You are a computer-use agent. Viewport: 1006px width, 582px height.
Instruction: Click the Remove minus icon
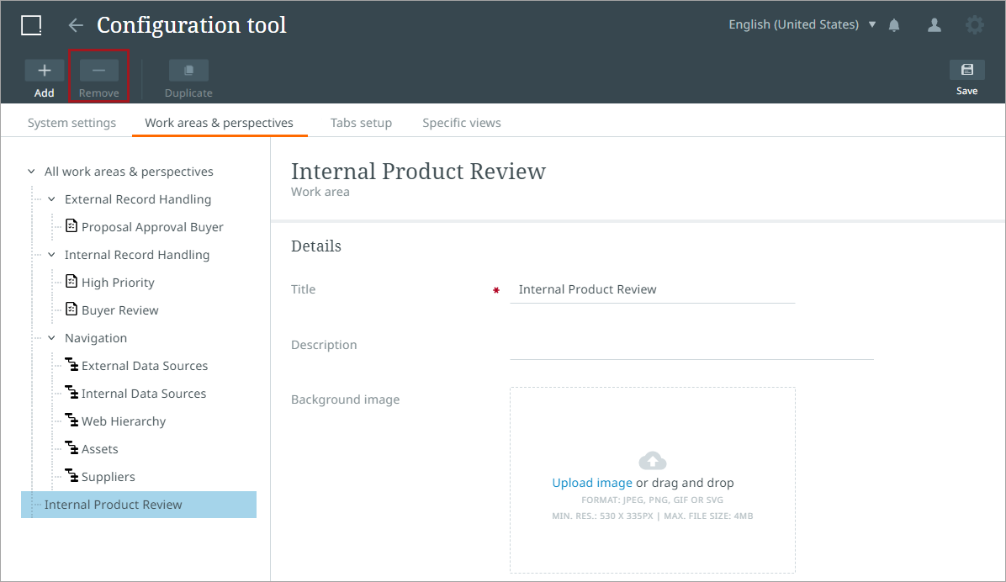point(98,71)
